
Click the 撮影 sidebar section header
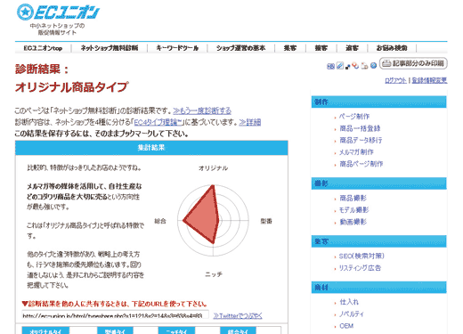pos(378,183)
